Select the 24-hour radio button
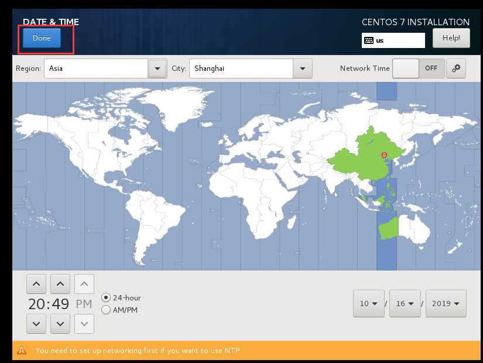 pyautogui.click(x=105, y=297)
